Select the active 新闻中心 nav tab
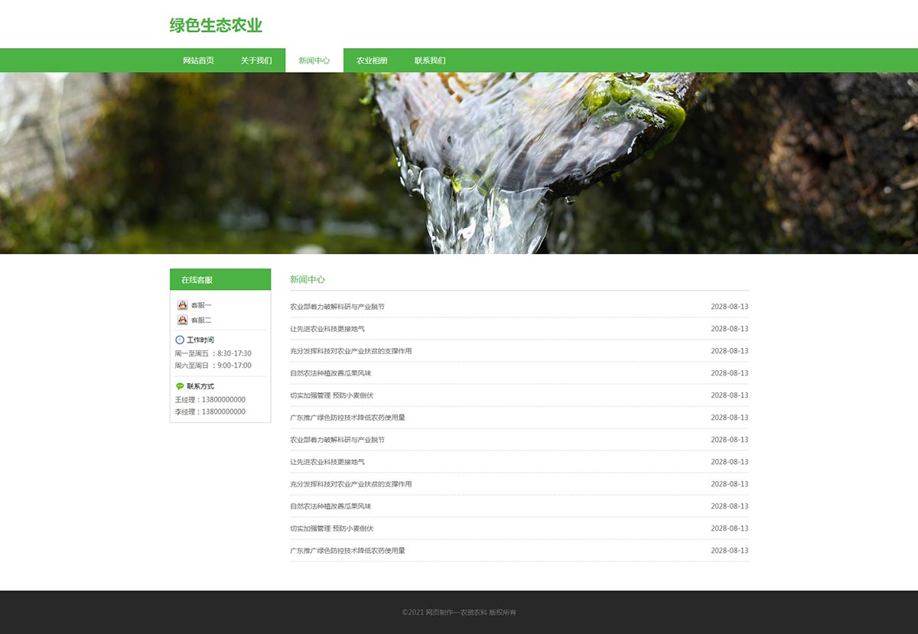 pos(314,60)
